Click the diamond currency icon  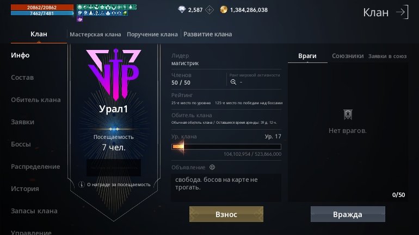tap(182, 10)
